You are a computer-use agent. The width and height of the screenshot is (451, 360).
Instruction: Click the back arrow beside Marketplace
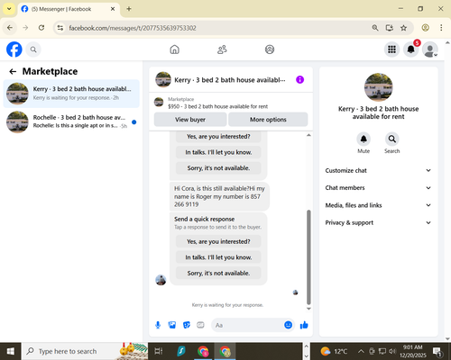coord(13,71)
